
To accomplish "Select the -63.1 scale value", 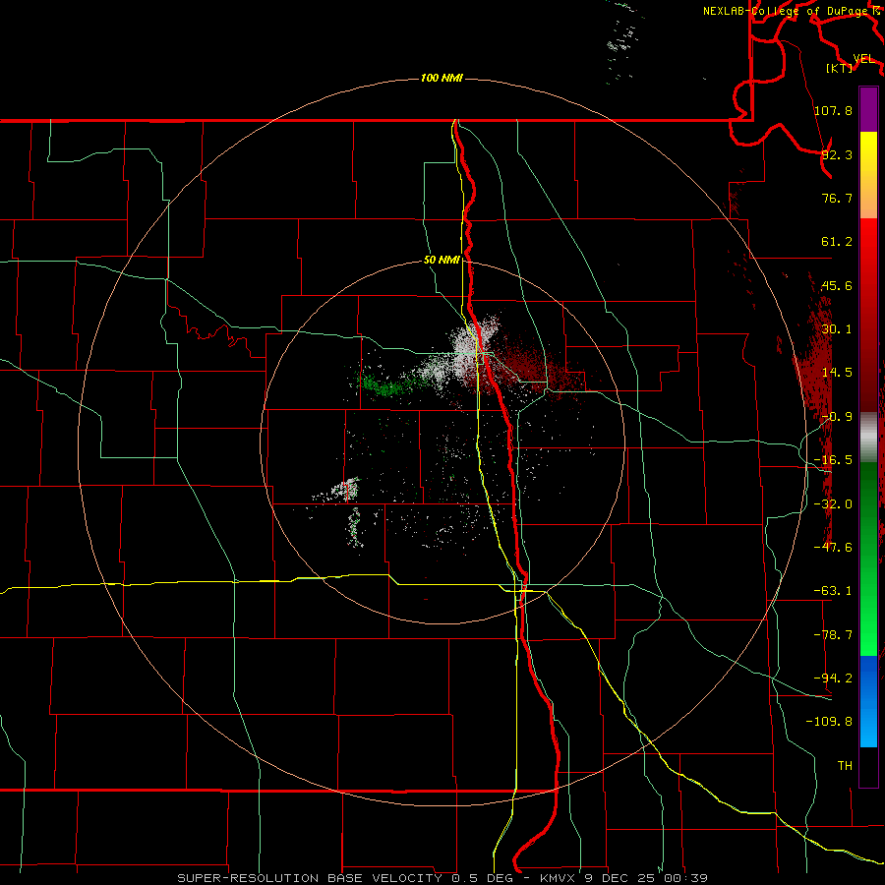I will coord(833,591).
